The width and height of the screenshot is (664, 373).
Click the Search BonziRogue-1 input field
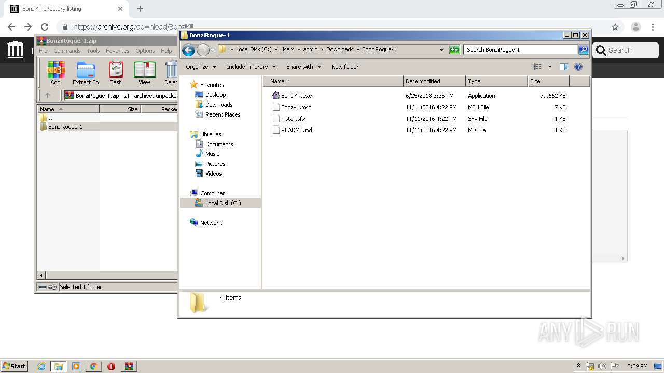click(x=520, y=50)
